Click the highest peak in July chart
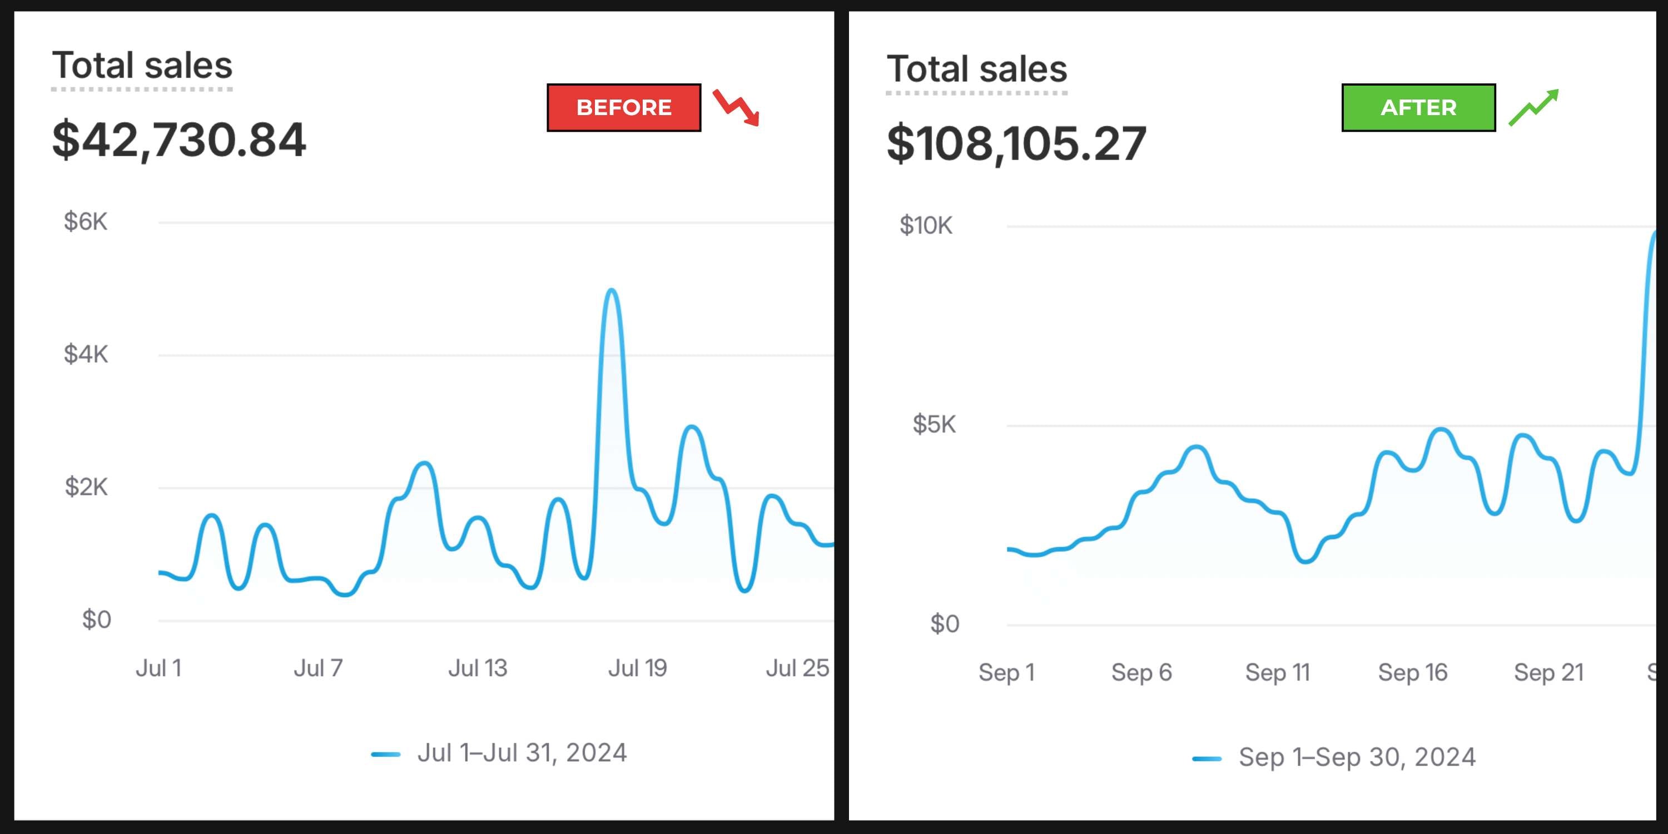 (x=611, y=291)
